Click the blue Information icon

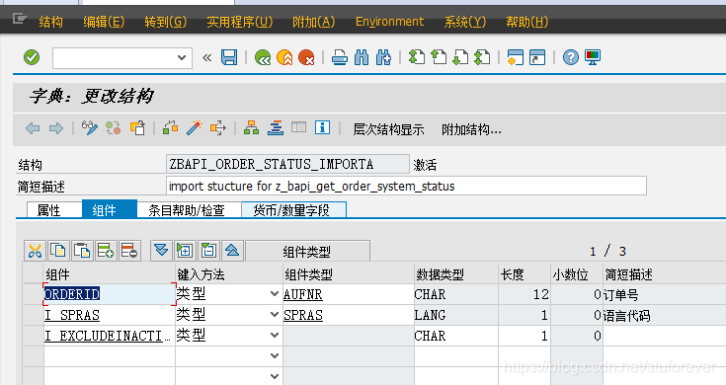[x=322, y=127]
